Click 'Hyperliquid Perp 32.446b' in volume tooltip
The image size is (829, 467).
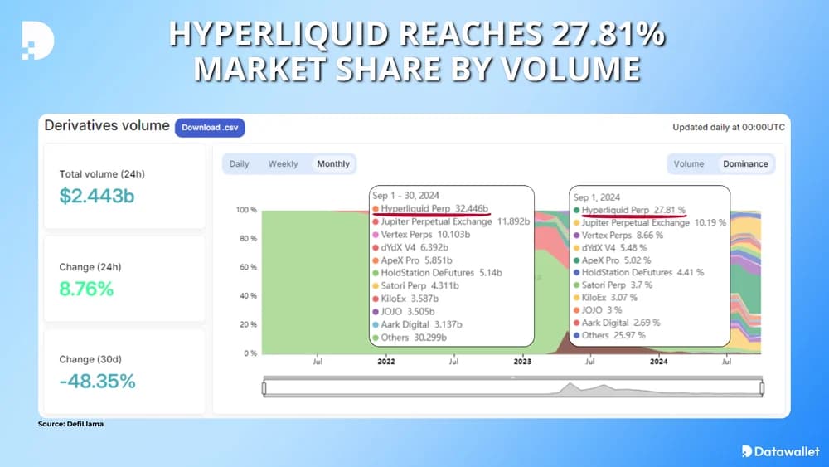click(x=430, y=208)
